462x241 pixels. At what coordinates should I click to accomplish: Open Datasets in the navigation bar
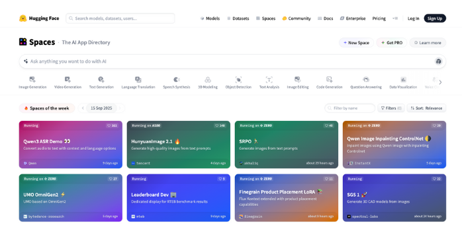pos(238,18)
